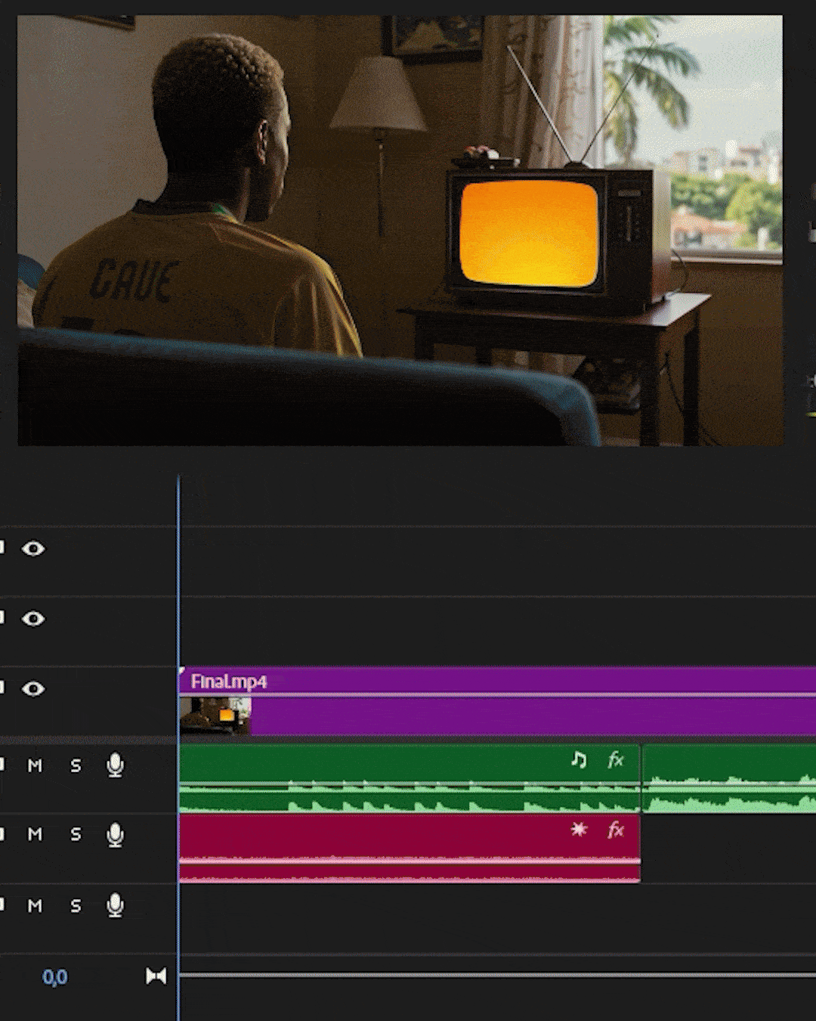Click the 0,0 value at the timeline bottom
Image resolution: width=816 pixels, height=1021 pixels.
click(x=54, y=977)
